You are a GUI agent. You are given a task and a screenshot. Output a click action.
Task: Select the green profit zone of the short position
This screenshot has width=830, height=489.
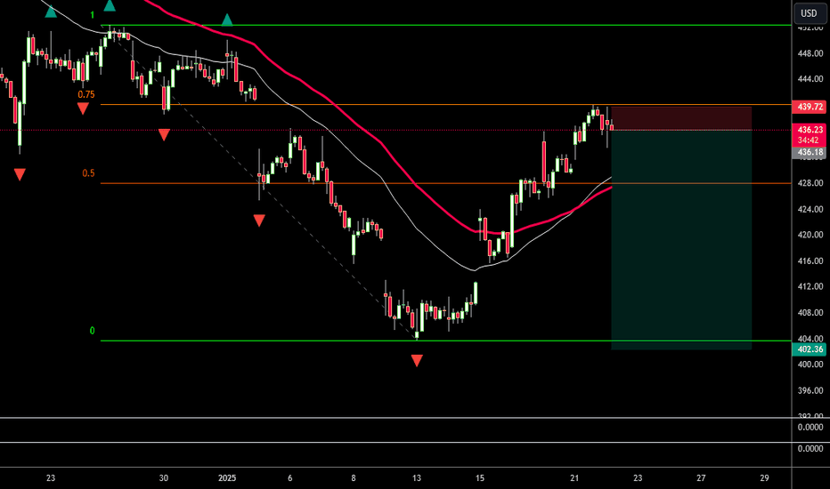tap(681, 240)
